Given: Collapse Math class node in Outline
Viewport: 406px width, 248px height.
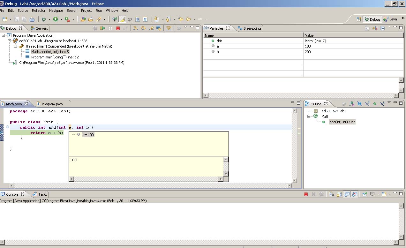Looking at the screenshot, I should tap(309, 116).
